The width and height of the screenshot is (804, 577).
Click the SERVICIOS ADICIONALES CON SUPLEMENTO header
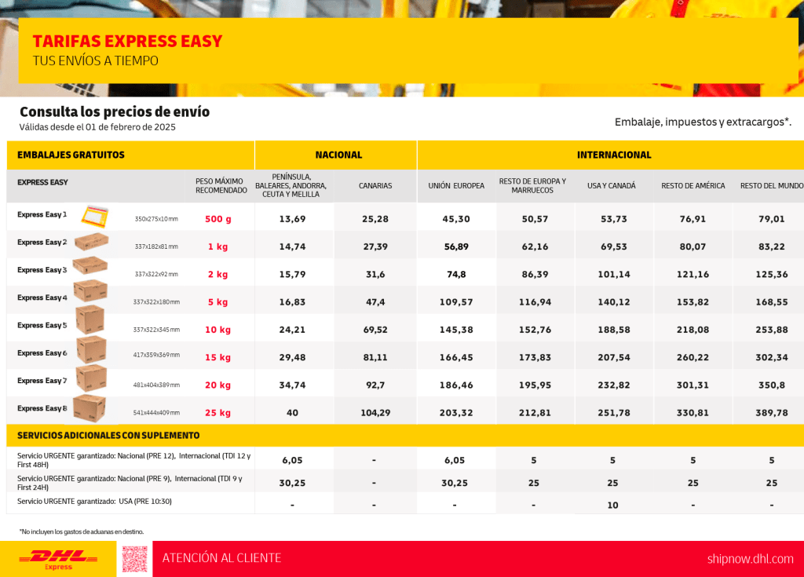point(108,435)
